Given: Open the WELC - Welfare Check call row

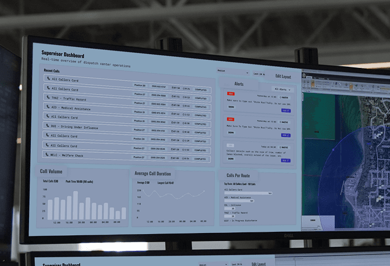Looking at the screenshot, I should [x=126, y=157].
